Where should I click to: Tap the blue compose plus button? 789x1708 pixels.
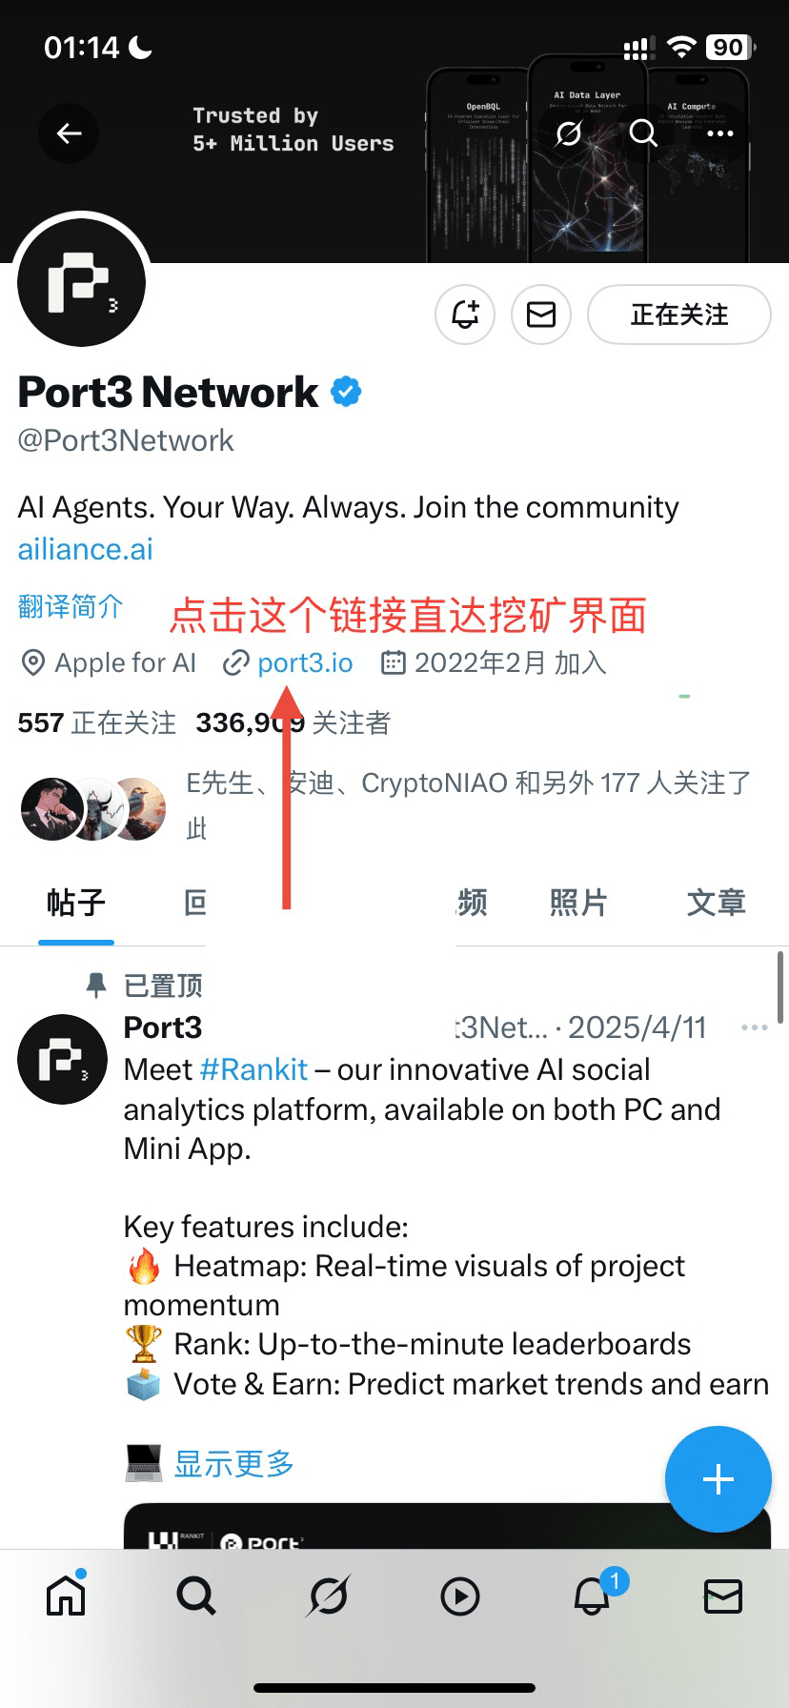[x=718, y=1479]
